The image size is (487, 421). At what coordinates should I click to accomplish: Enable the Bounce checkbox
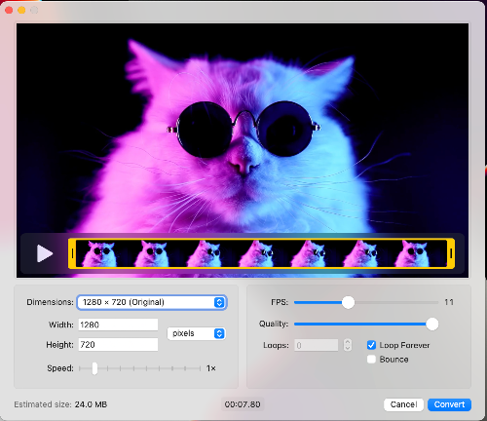(x=371, y=360)
